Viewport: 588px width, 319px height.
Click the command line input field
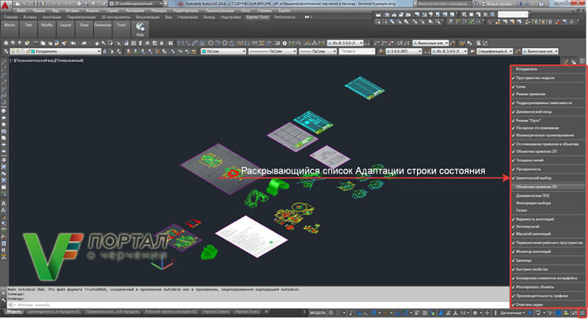258,305
